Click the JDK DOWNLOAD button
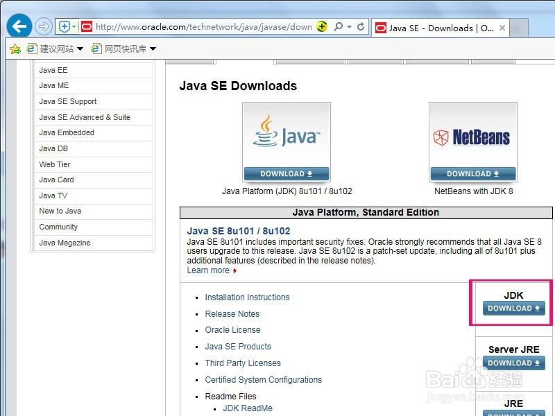Image resolution: width=555 pixels, height=416 pixels. click(x=513, y=308)
